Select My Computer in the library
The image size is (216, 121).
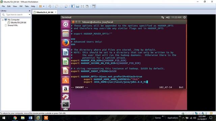[13, 20]
